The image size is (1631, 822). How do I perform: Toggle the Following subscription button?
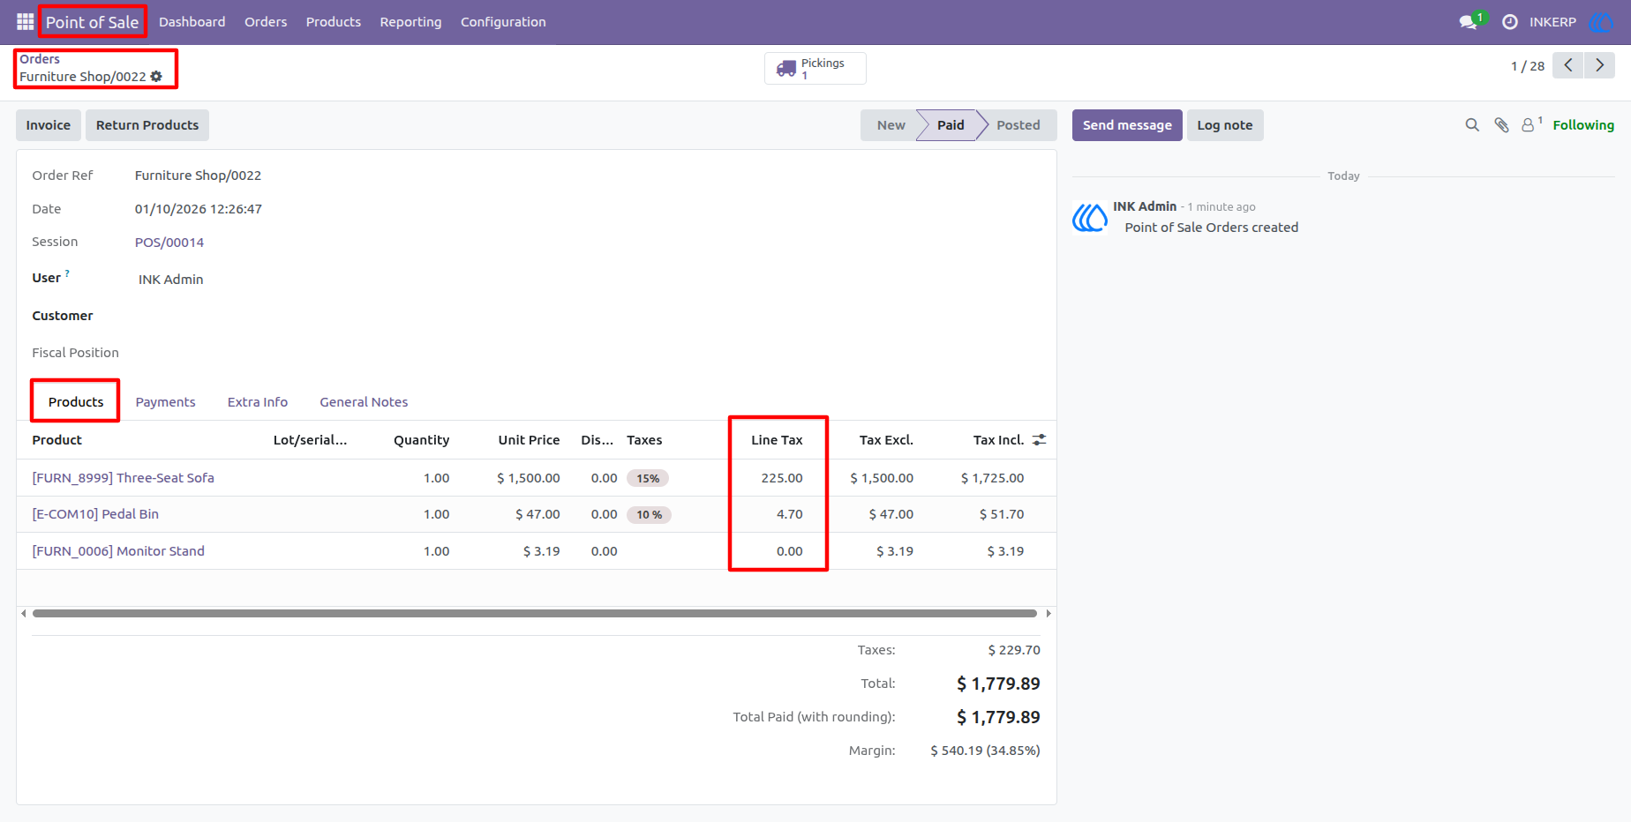click(1583, 125)
